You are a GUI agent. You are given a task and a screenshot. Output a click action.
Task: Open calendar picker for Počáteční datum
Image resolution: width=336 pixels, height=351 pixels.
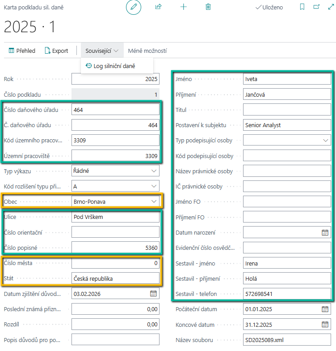(x=325, y=309)
